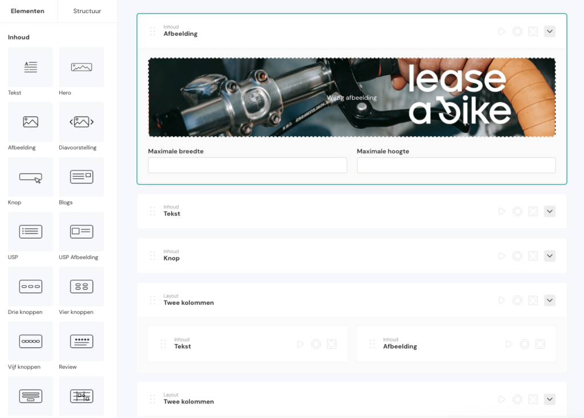Collapse the Afbeelding block chevron
The width and height of the screenshot is (584, 418).
[x=549, y=31]
